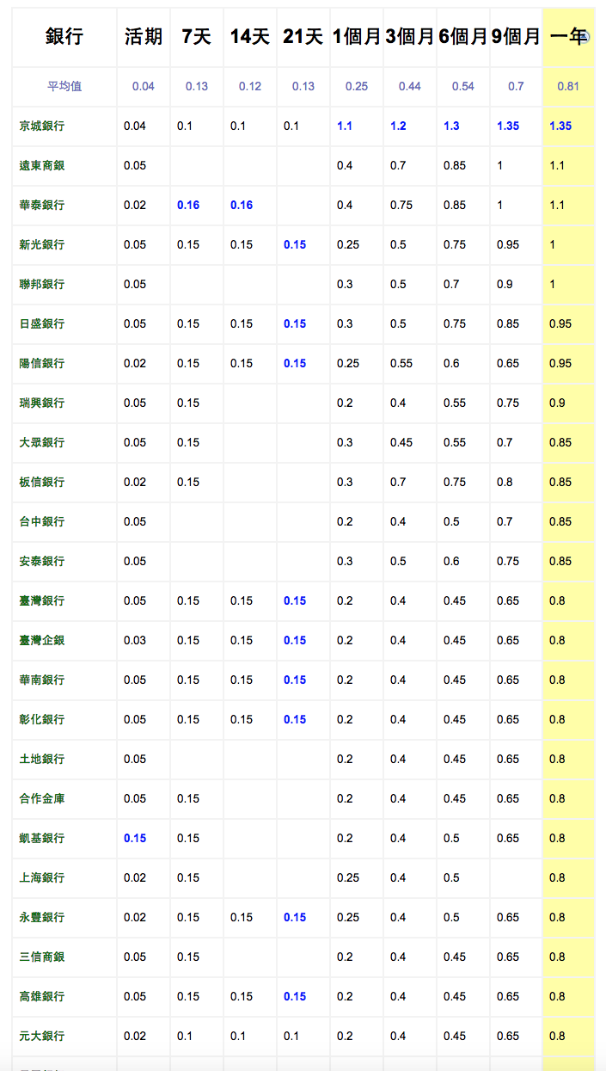Image resolution: width=606 pixels, height=1071 pixels.
Task: Select 京城銀行's 1.2 rate for 3個月
Action: coord(398,126)
